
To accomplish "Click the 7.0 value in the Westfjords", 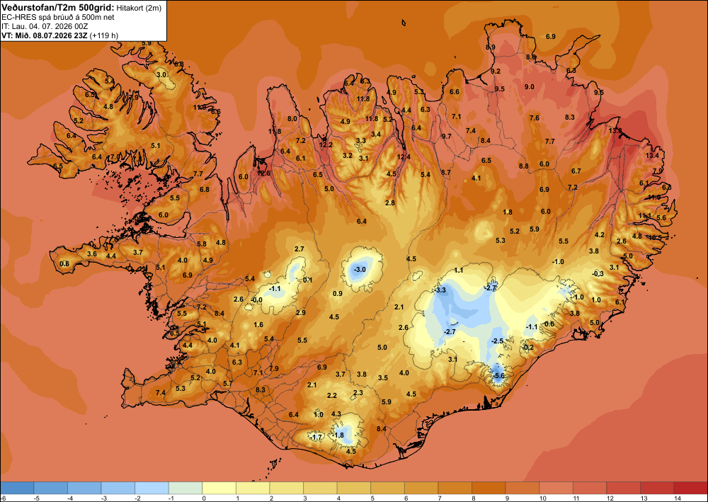I will click(x=115, y=157).
